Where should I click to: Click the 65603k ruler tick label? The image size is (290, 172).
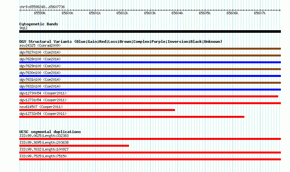[150, 13]
